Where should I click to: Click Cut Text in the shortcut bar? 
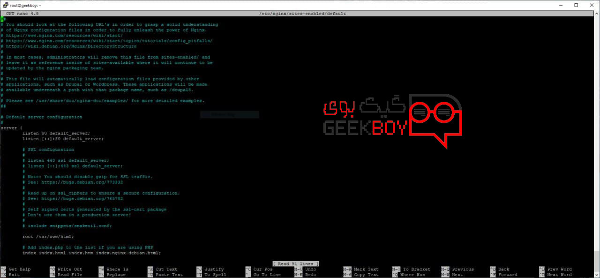click(167, 269)
